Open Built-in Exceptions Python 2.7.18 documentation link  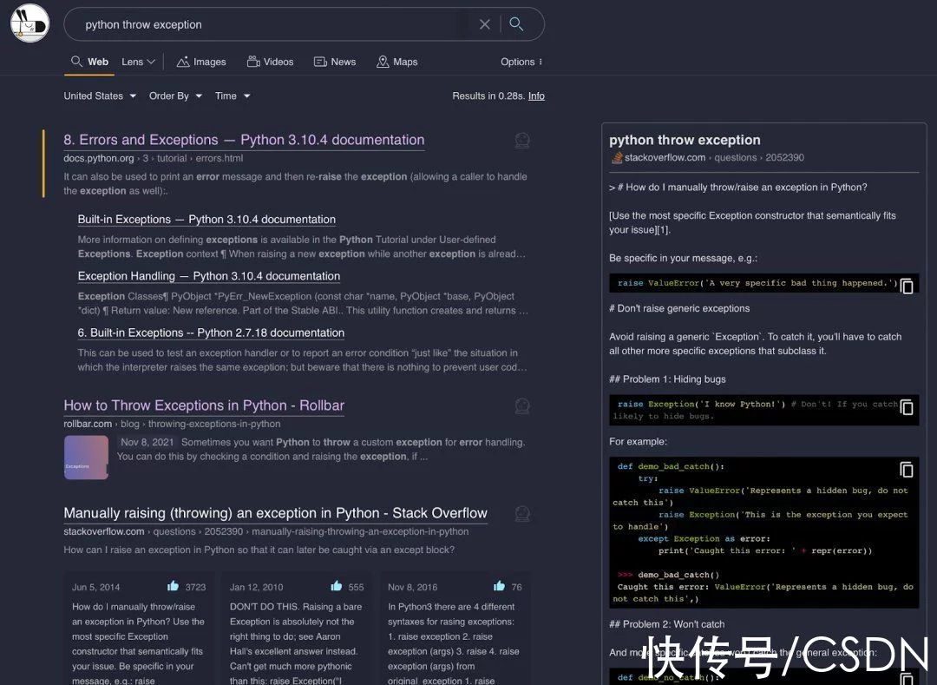coord(211,333)
